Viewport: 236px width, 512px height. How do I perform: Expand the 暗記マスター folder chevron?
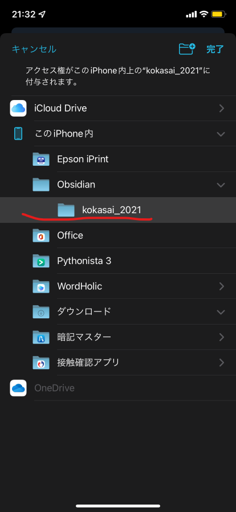(x=222, y=337)
